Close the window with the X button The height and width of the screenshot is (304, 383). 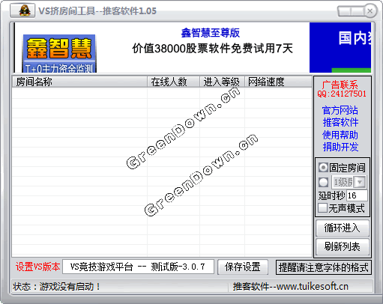pyautogui.click(x=370, y=11)
